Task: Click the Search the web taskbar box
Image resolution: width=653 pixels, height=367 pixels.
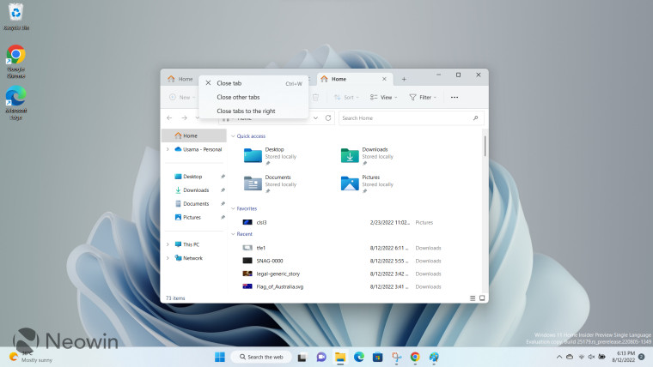Action: tap(260, 357)
